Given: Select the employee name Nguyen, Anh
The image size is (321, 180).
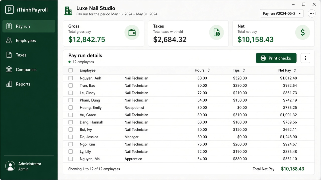Looking at the screenshot, I should point(91,78).
